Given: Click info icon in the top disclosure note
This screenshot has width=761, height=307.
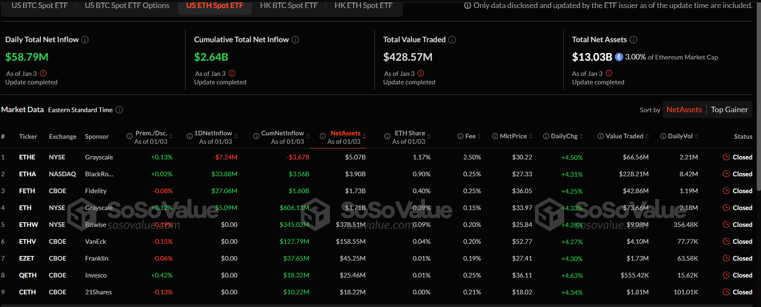Looking at the screenshot, I should point(468,5).
